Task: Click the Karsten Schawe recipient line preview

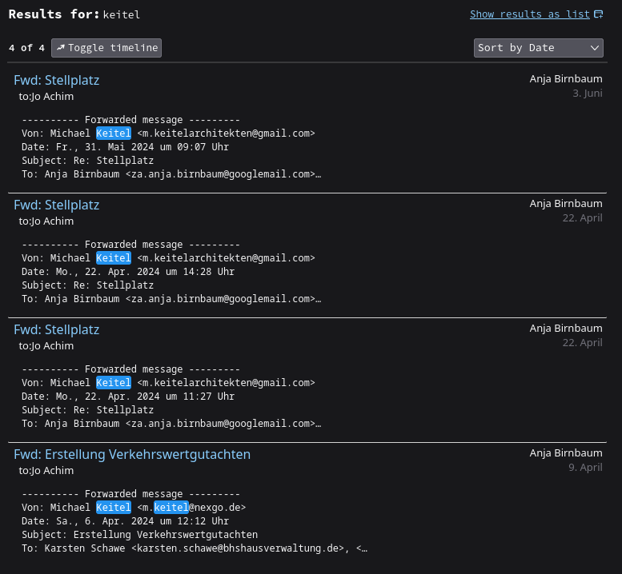Action: (194, 548)
